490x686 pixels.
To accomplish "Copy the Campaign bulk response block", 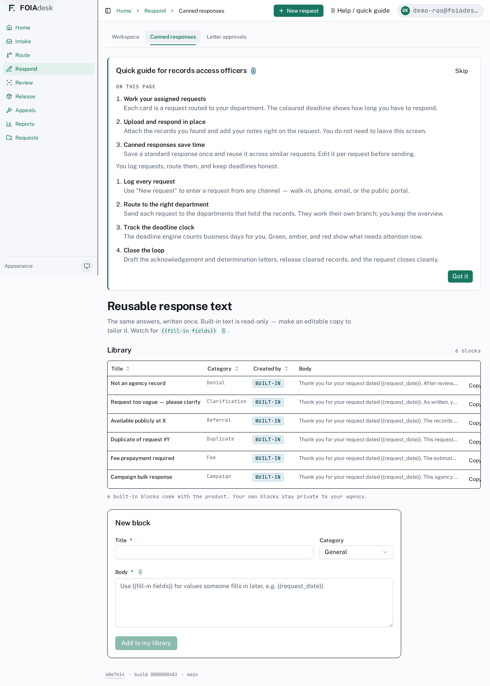I will coord(475,479).
